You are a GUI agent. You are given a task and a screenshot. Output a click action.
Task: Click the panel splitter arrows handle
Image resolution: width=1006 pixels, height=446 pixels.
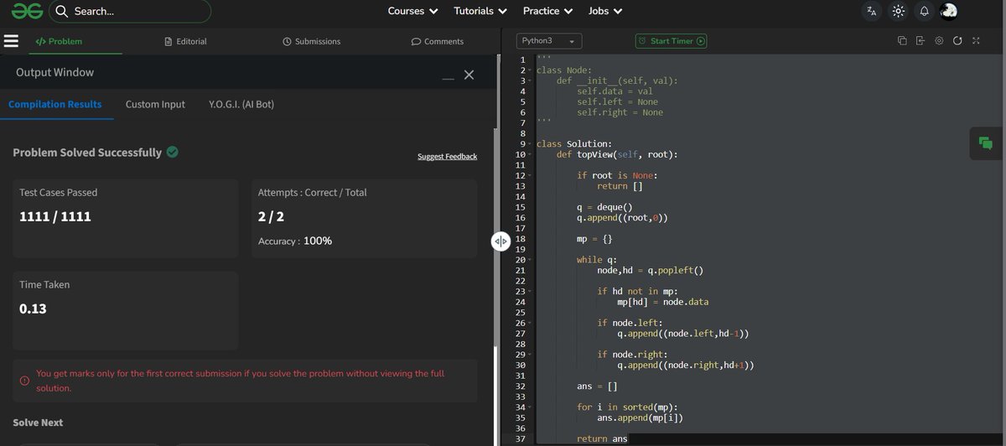[x=500, y=241]
